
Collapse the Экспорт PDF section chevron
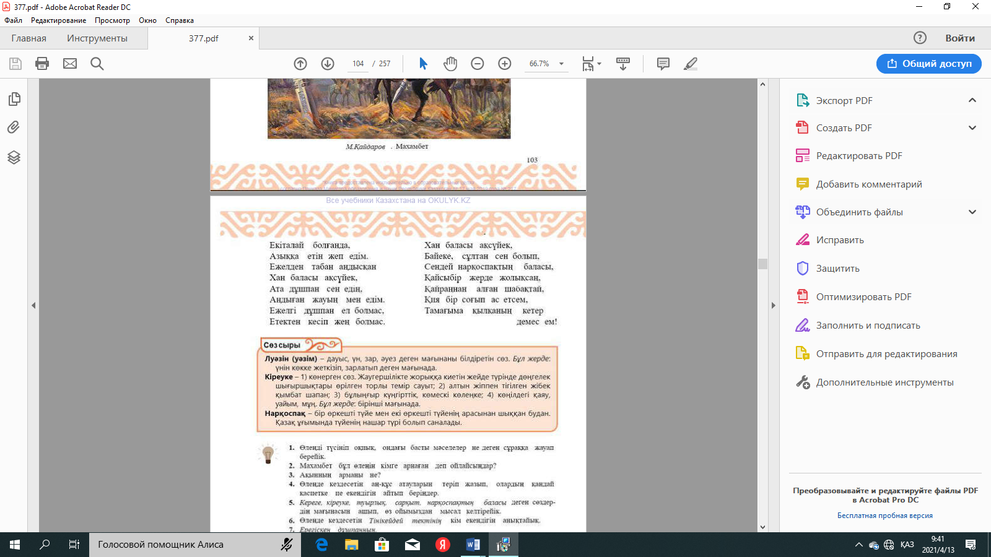click(x=972, y=100)
